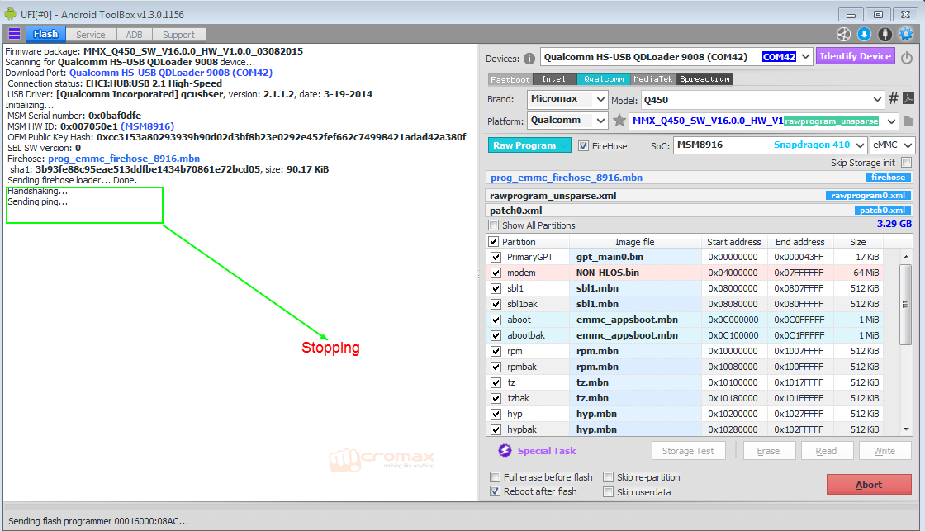Click the Android ToolBox title icon
925x531 pixels.
(11, 13)
